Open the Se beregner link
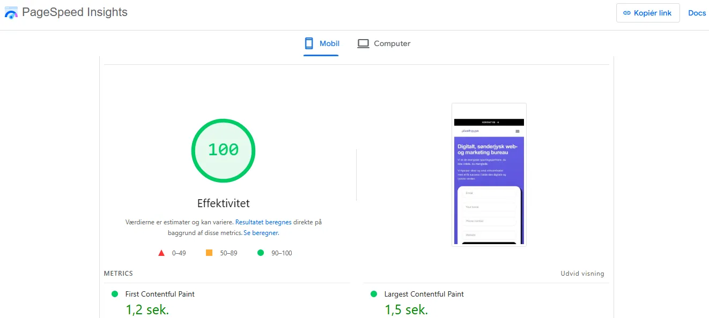The image size is (709, 318). 261,233
